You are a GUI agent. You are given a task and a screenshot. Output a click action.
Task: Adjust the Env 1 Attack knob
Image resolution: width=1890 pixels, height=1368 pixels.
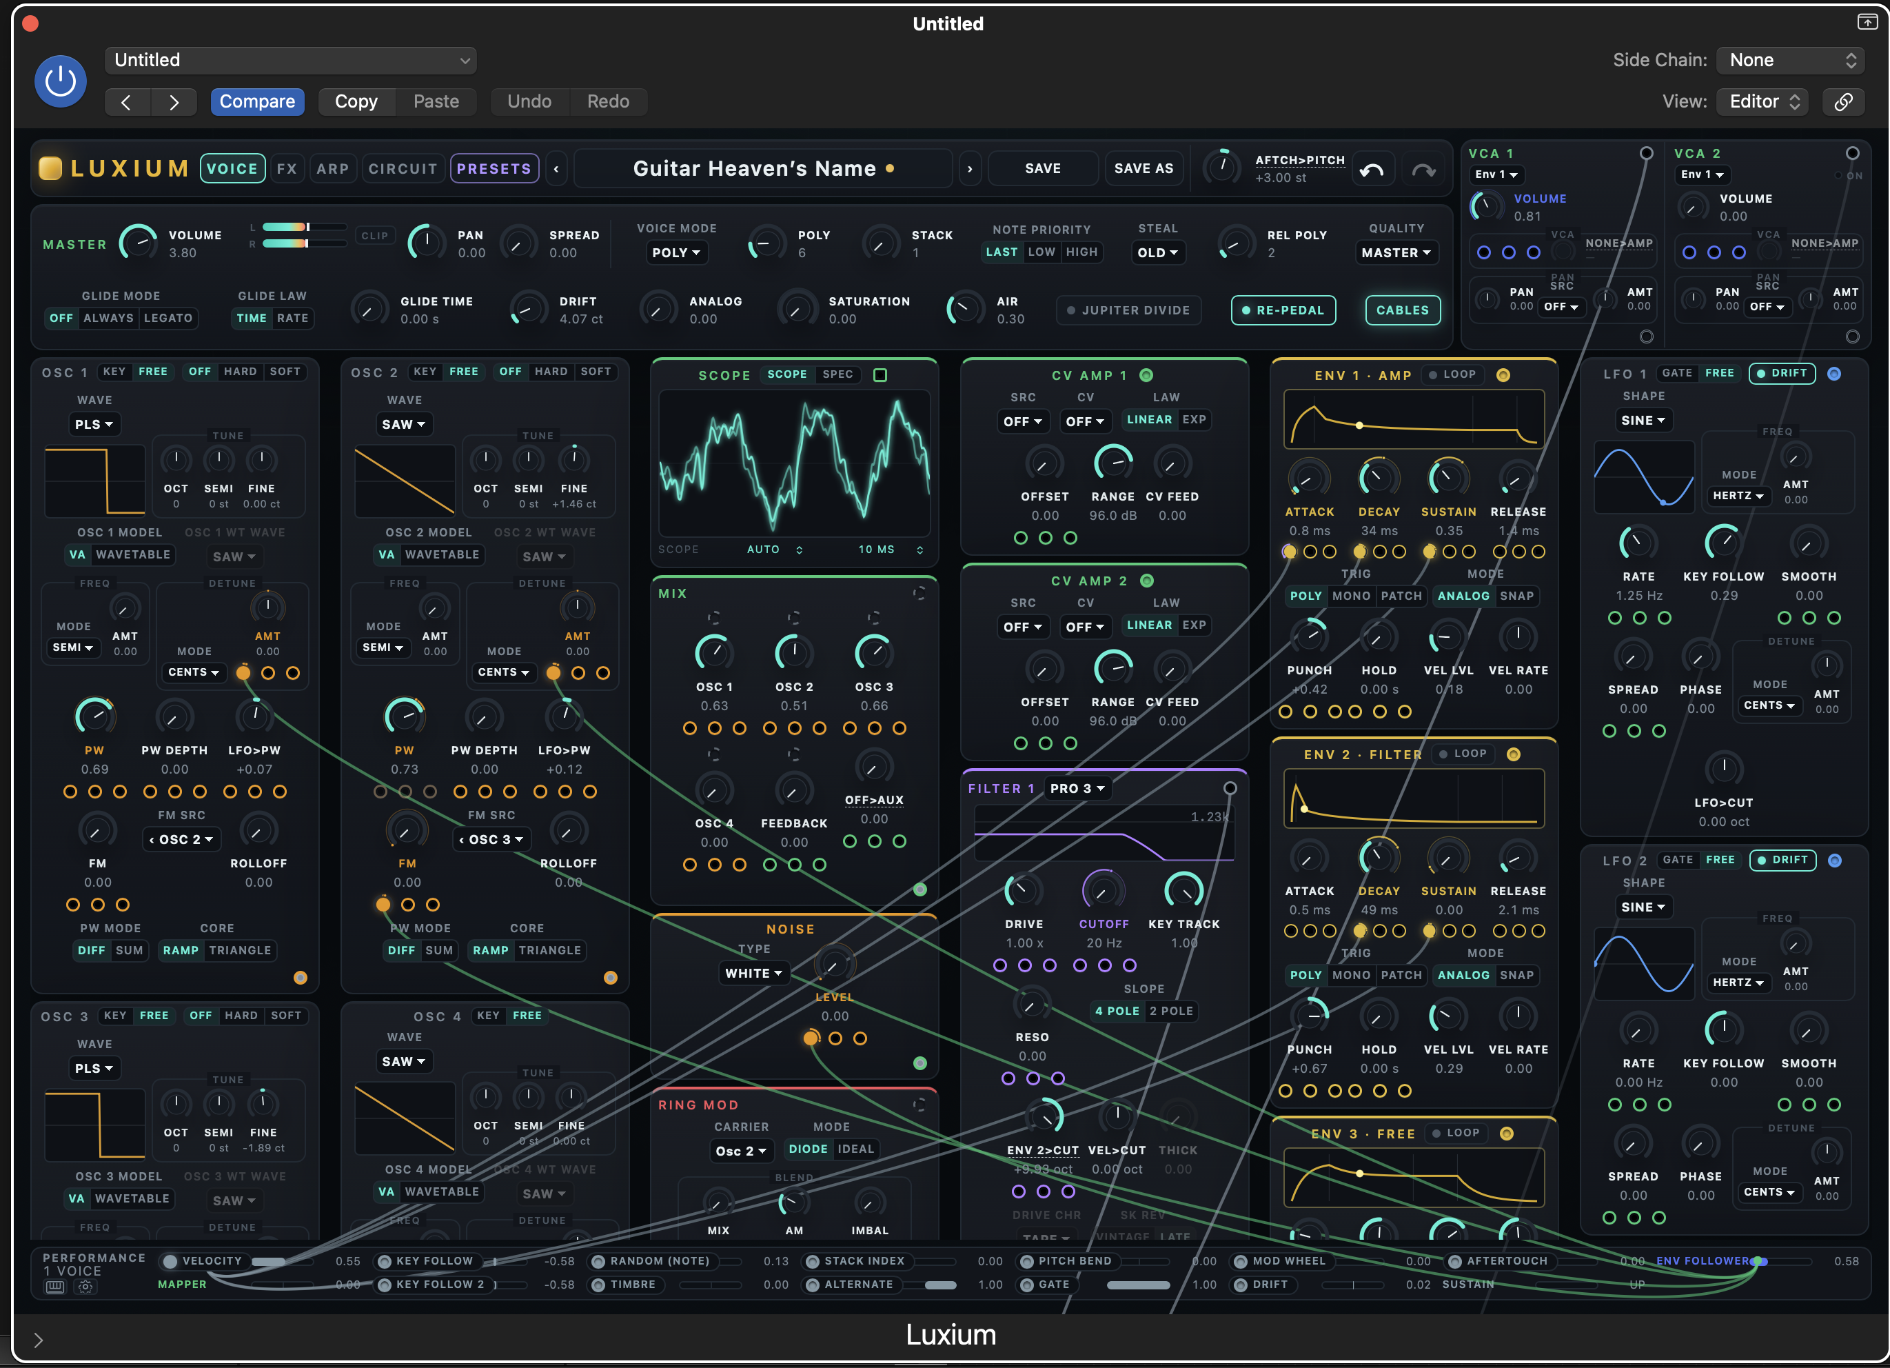click(x=1308, y=479)
